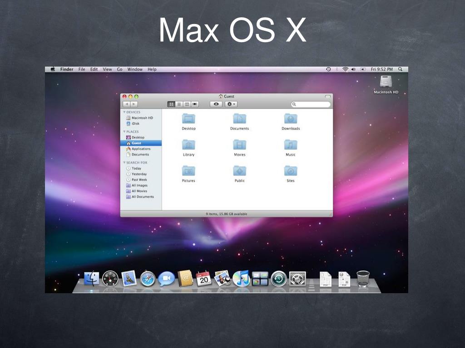This screenshot has width=465, height=348.
Task: Select Applications in the sidebar
Action: click(141, 149)
